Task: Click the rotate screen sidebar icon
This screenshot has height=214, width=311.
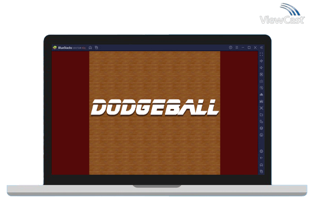Action: [x=261, y=121]
